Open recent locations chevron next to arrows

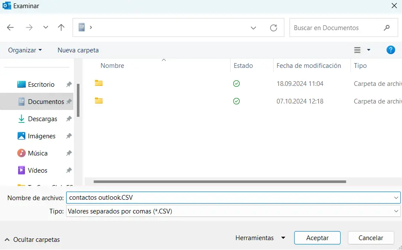(46, 27)
